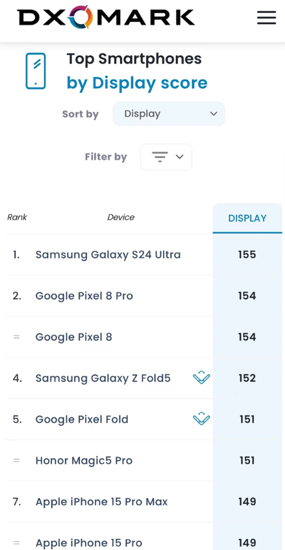The width and height of the screenshot is (285, 550).
Task: Click the Sort by dropdown chevron
Action: click(x=214, y=114)
